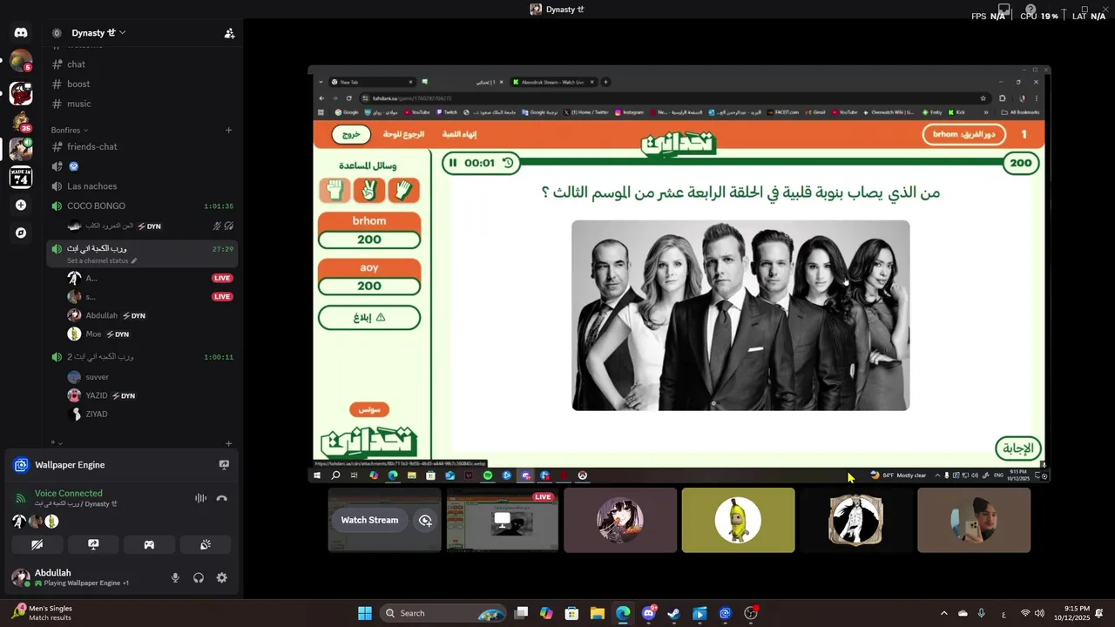Click the Windows taskbar Search box

(x=443, y=613)
